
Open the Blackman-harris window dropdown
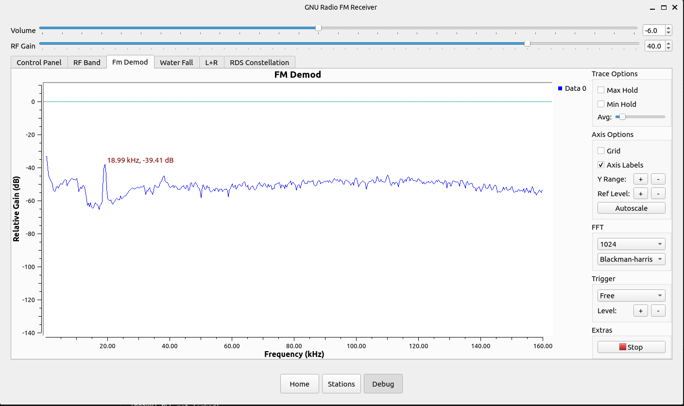coord(631,259)
